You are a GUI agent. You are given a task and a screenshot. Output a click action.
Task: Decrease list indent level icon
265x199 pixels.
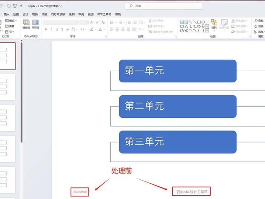130,22
